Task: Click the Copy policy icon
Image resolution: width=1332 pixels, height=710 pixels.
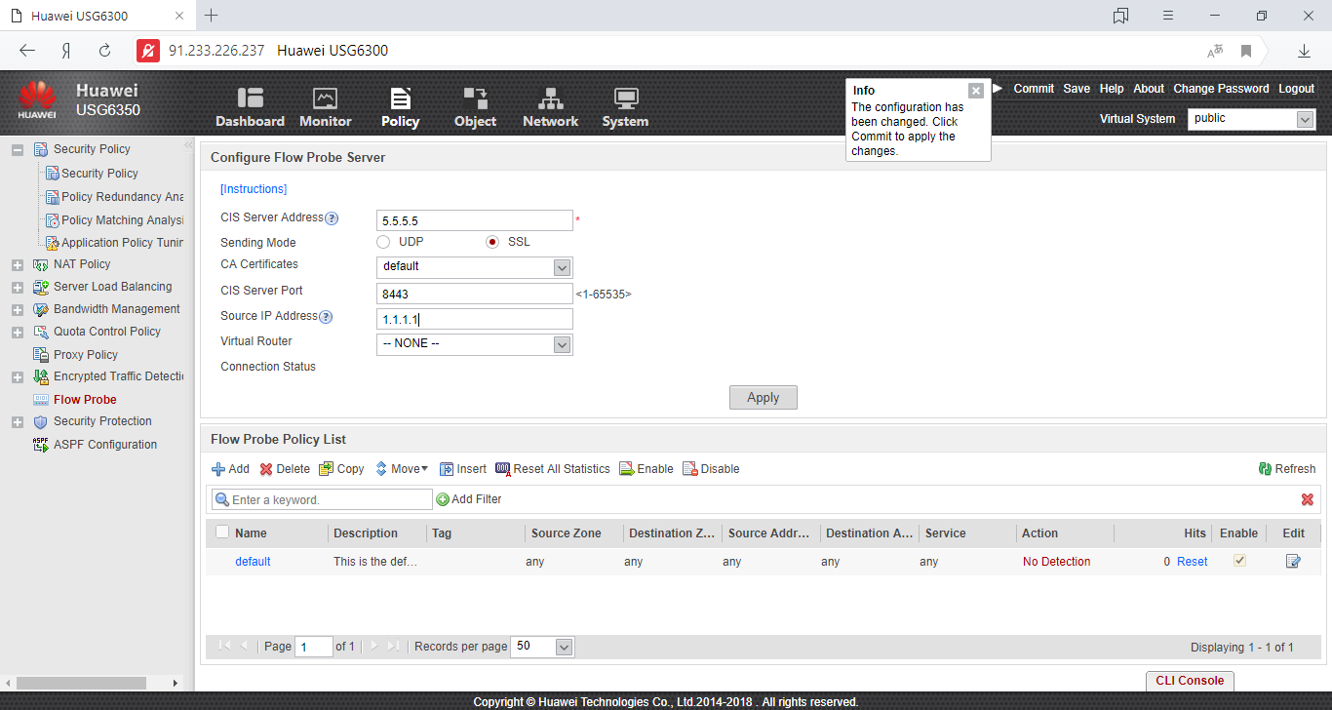Action: [x=327, y=469]
